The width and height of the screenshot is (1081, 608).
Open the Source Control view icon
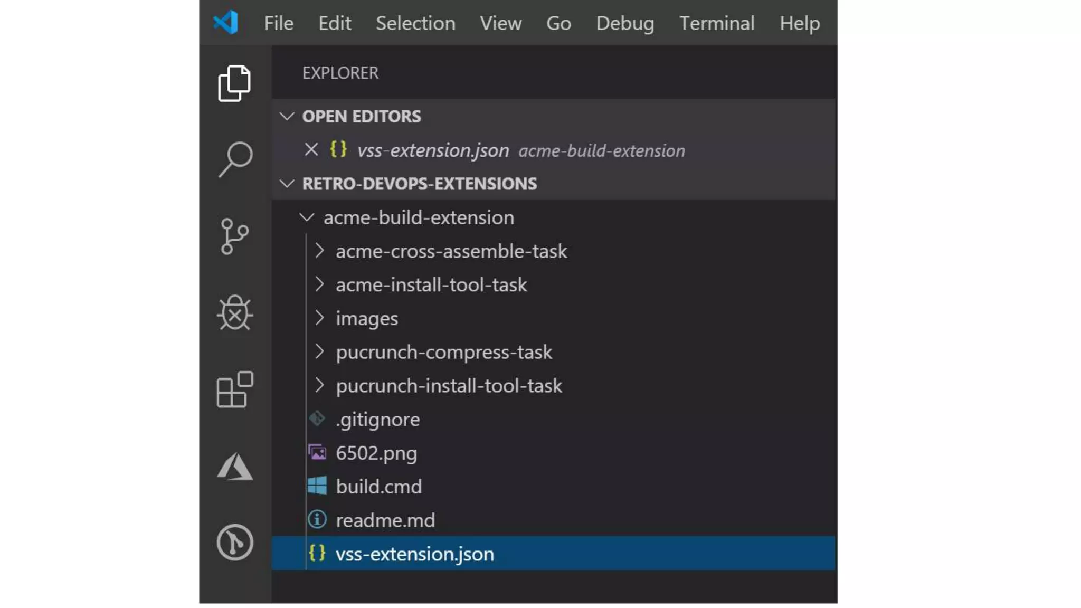point(234,236)
